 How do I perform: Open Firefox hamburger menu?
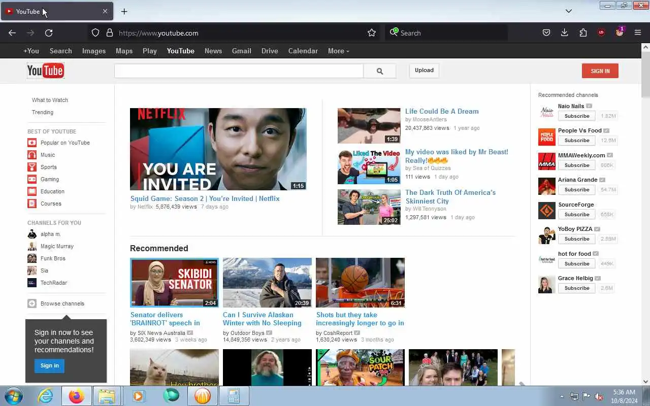[638, 33]
